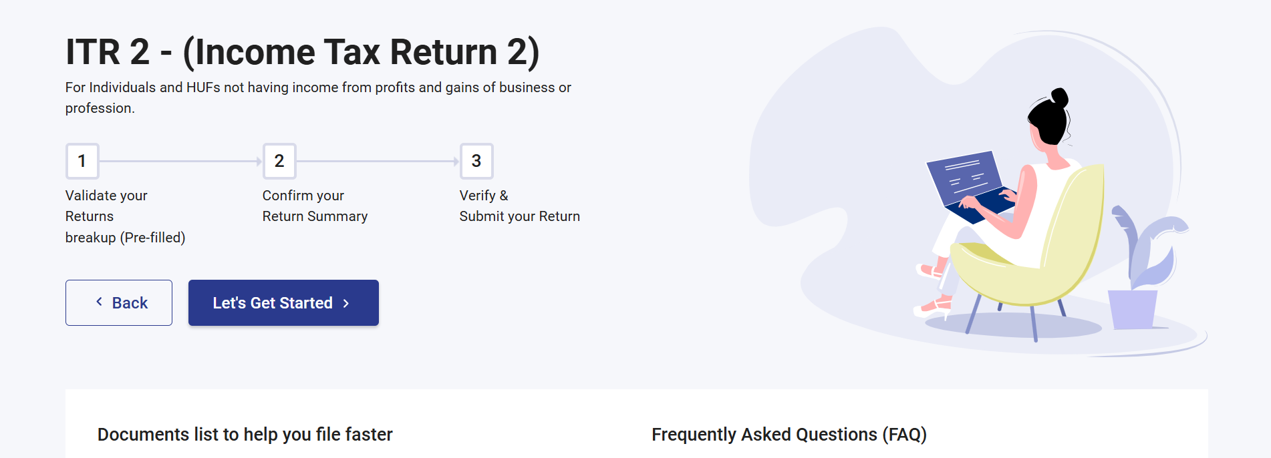This screenshot has width=1271, height=458.
Task: Open the Documents list to help you file faster section
Action: pos(245,435)
